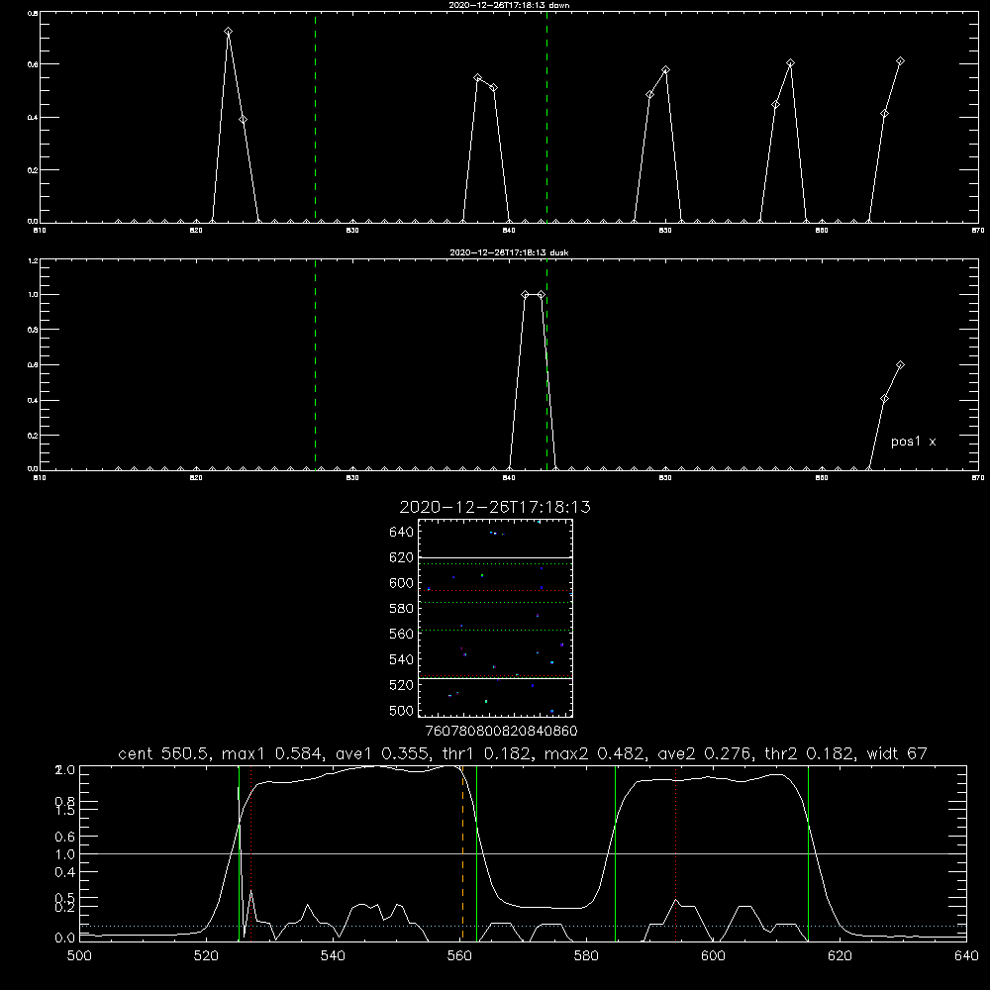The width and height of the screenshot is (990, 990).
Task: Click the "500" y-axis label beside the scatter image
Action: click(x=402, y=711)
